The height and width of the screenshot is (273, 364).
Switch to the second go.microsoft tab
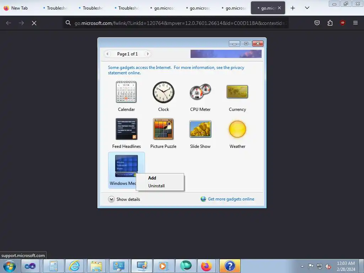coord(198,8)
